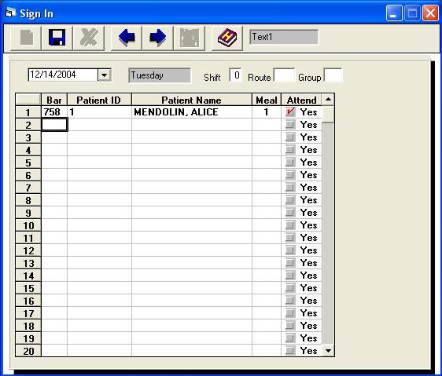Click the grayed-out toolbar icon beside arrows
This screenshot has height=376, width=442.
point(190,38)
